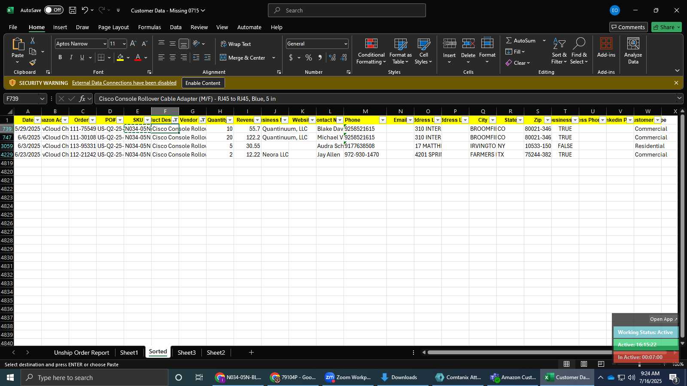Apply Underline formatting
The width and height of the screenshot is (687, 386).
tap(82, 57)
